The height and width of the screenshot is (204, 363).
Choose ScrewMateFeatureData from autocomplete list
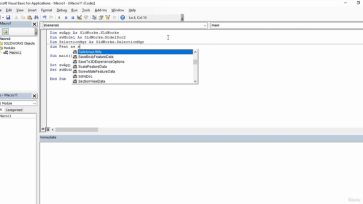(x=96, y=71)
